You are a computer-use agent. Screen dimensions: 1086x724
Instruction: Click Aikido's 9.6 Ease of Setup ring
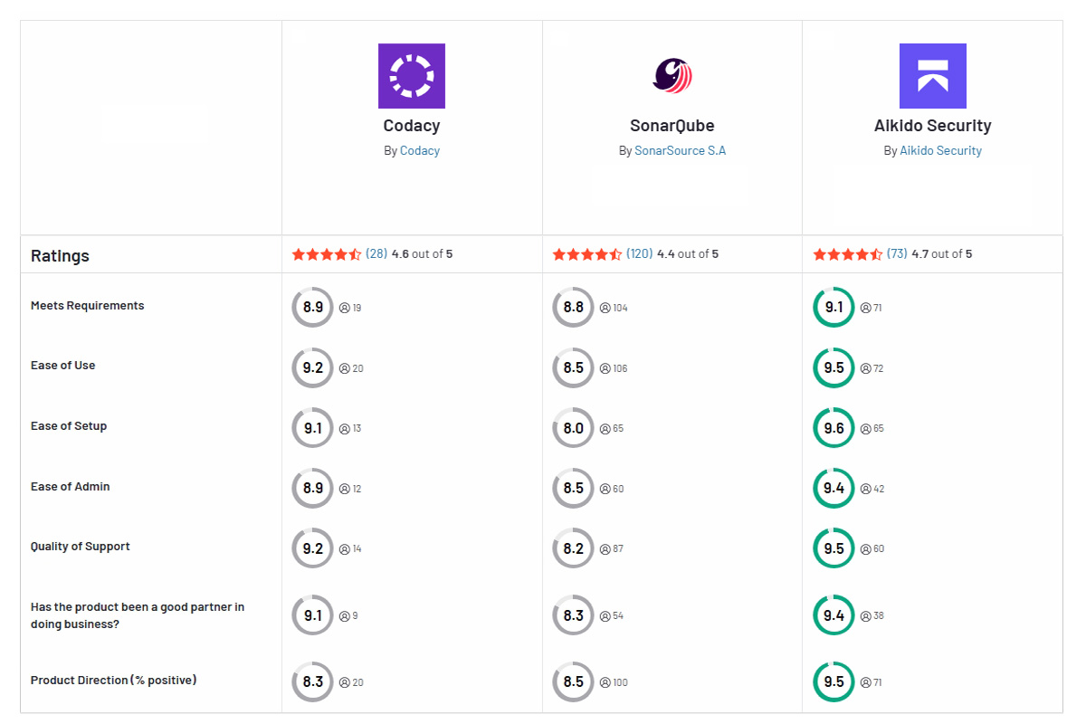coord(834,428)
